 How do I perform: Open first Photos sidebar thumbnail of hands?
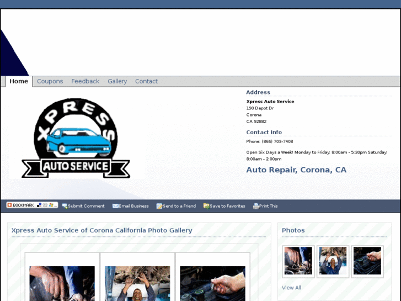[298, 261]
